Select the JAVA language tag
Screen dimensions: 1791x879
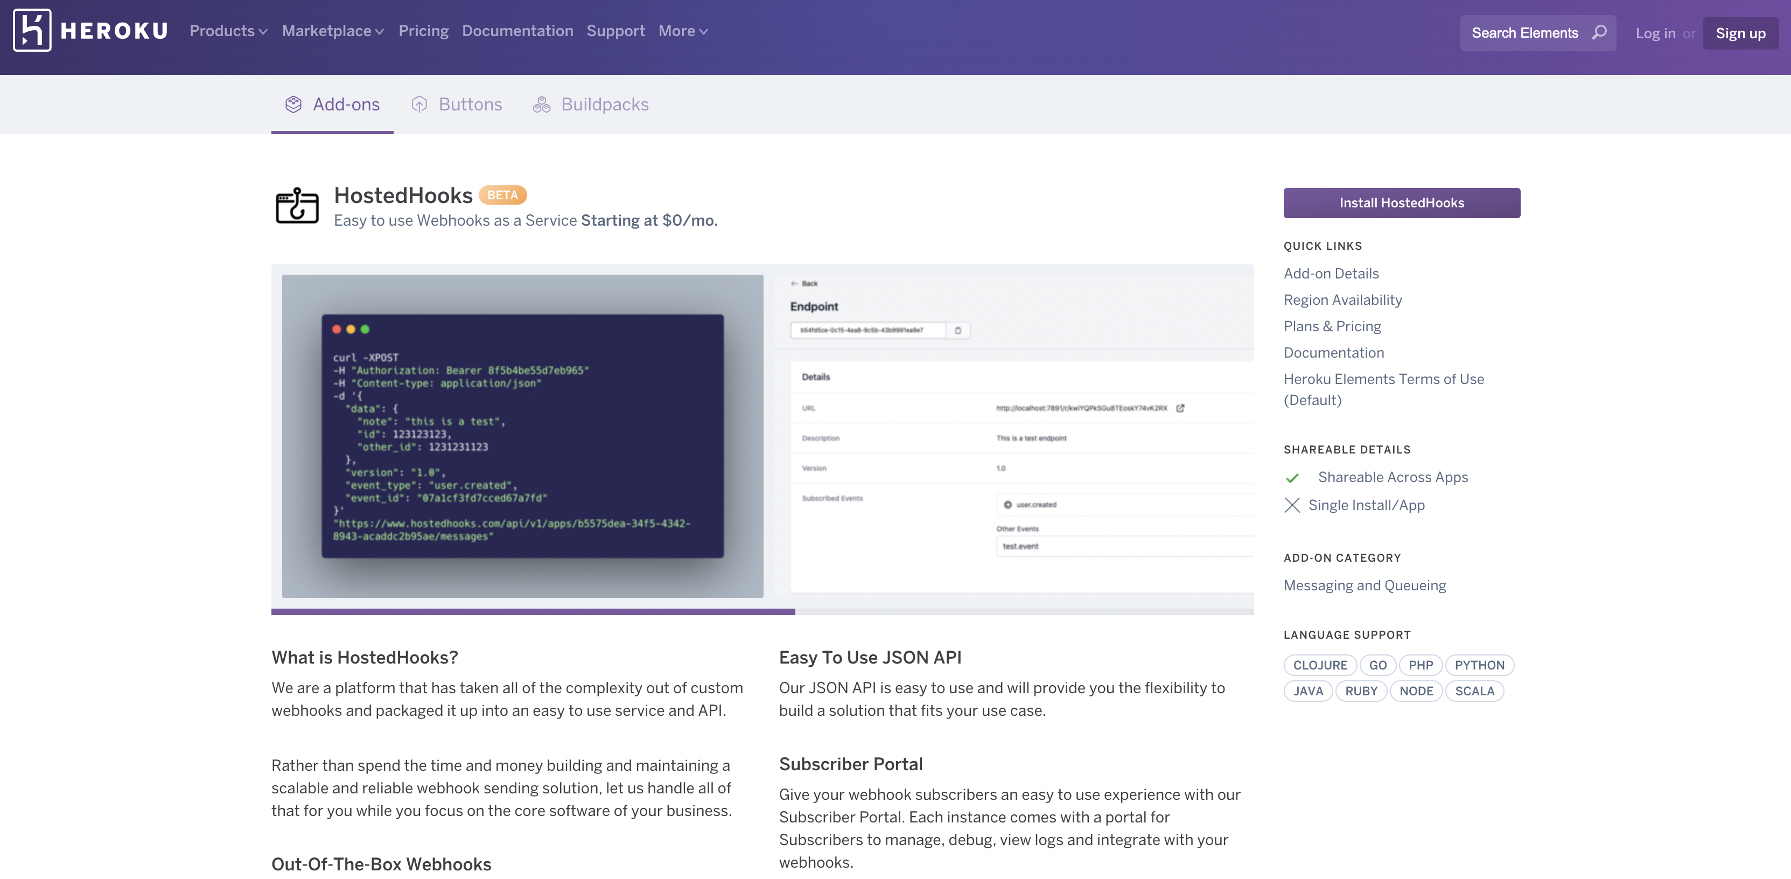point(1308,691)
